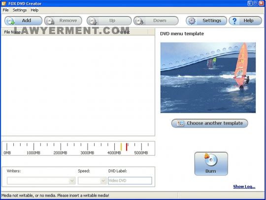The width and height of the screenshot is (266, 200).
Task: Open the Help toolbar button
Action: click(245, 21)
